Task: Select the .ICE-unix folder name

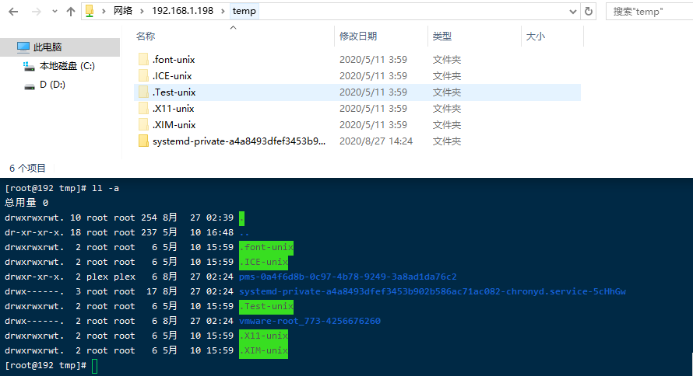Action: pos(172,76)
